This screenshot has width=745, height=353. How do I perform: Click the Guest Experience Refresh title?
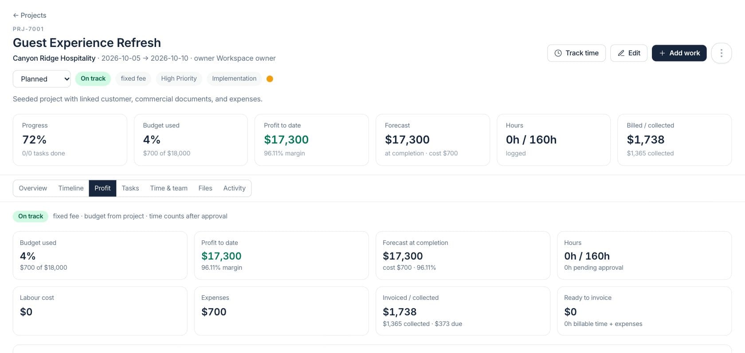87,43
